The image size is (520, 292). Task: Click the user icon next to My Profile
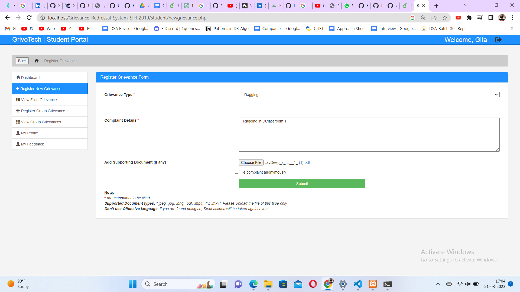pyautogui.click(x=18, y=133)
